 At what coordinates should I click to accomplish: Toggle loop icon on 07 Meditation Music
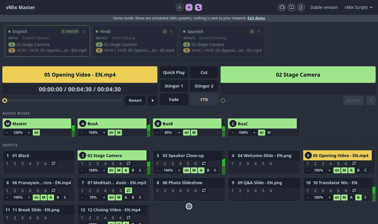pyautogui.click(x=128, y=191)
